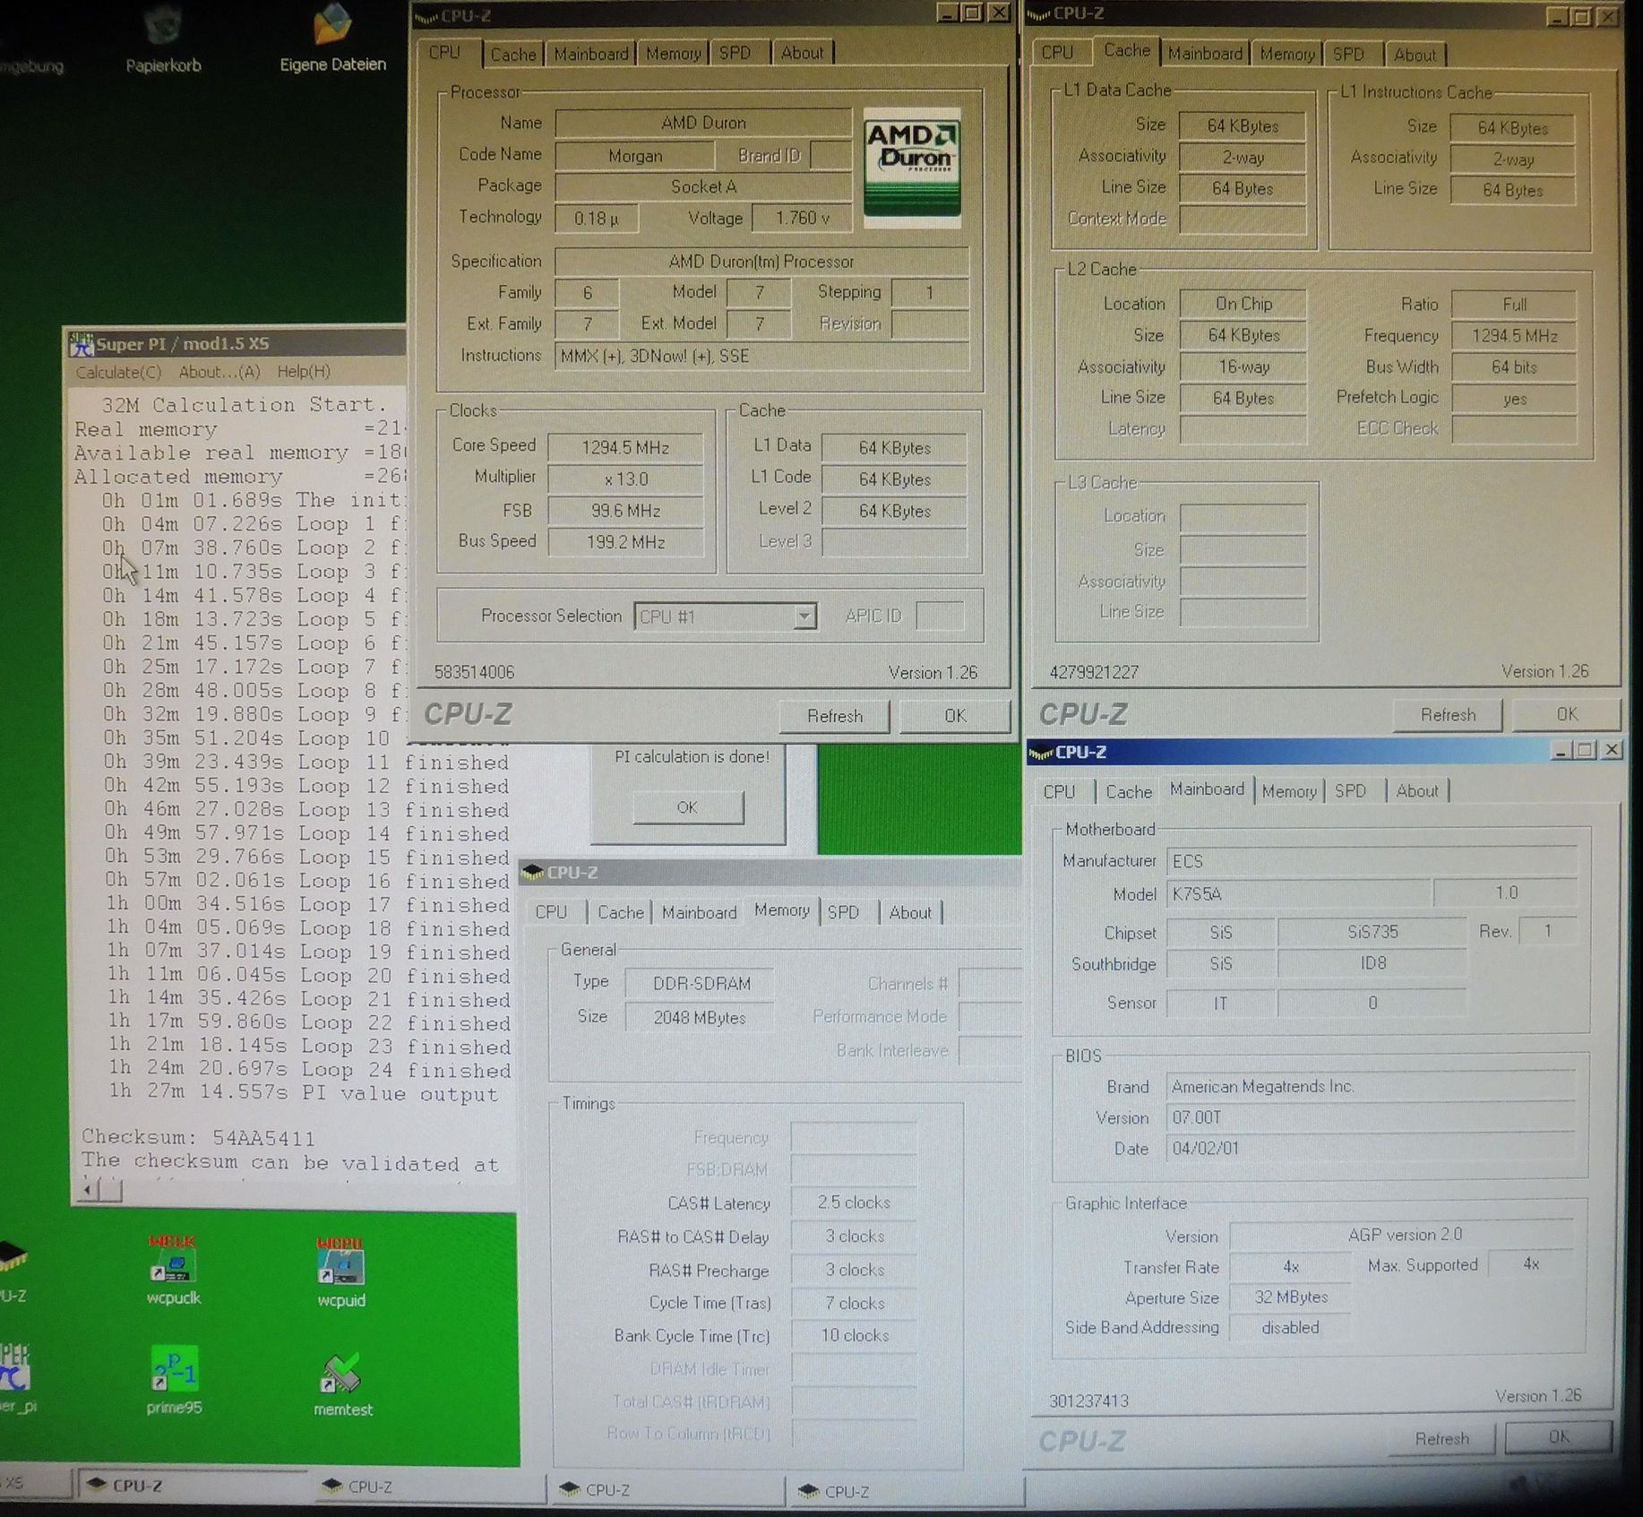The width and height of the screenshot is (1643, 1517).
Task: Select CPU tab in Cache window
Action: (x=1057, y=53)
